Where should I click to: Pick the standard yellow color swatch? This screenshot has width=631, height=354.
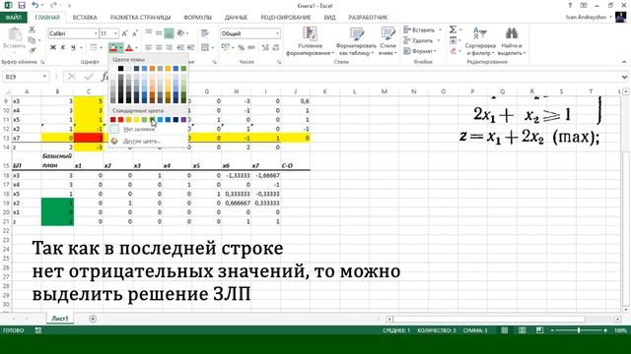click(x=136, y=120)
